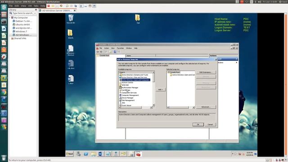Click OK in Add or Remove Snap-ins

point(198,125)
